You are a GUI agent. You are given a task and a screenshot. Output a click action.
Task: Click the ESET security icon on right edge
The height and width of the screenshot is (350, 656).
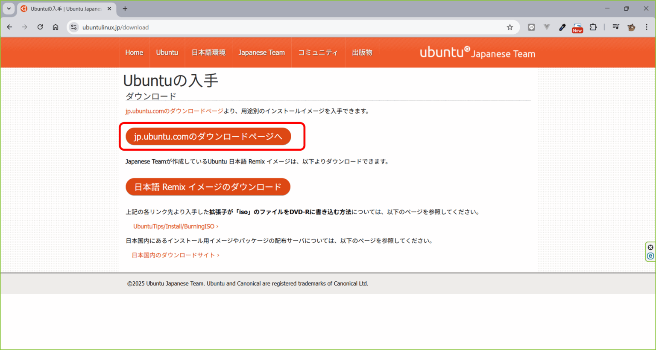(x=650, y=256)
